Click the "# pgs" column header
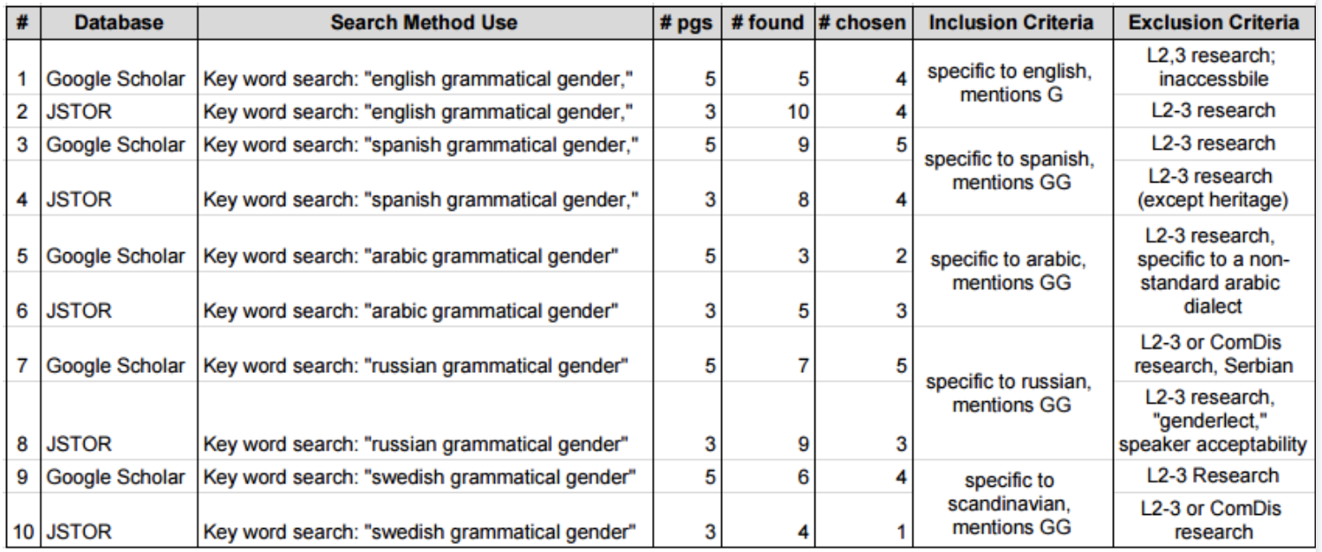This screenshot has width=1322, height=552. click(x=686, y=23)
